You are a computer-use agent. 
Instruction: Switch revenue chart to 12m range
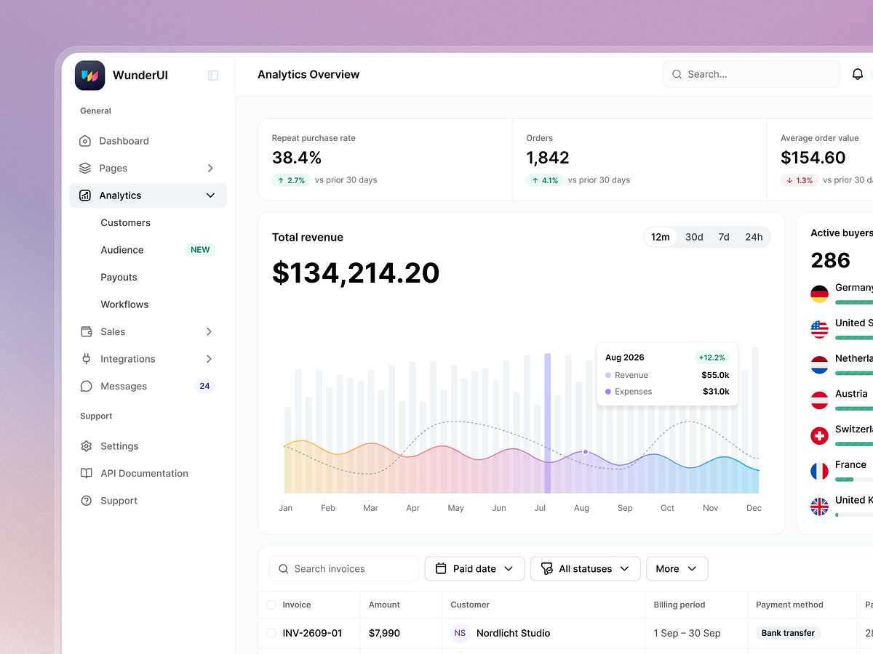click(661, 237)
